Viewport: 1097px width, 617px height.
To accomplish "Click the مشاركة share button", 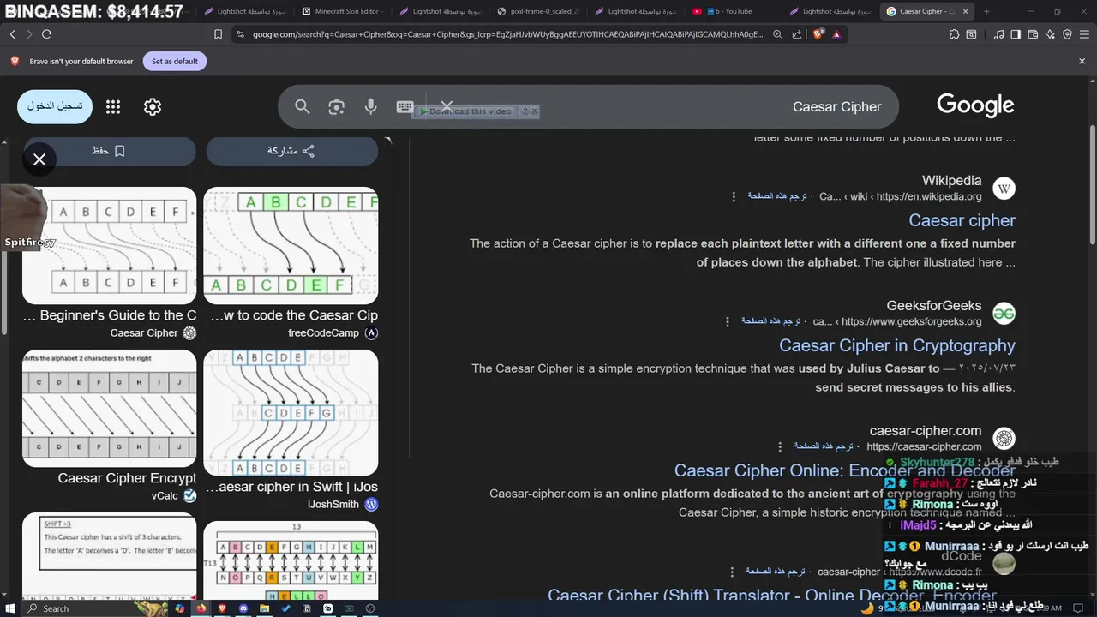I will coord(291,151).
